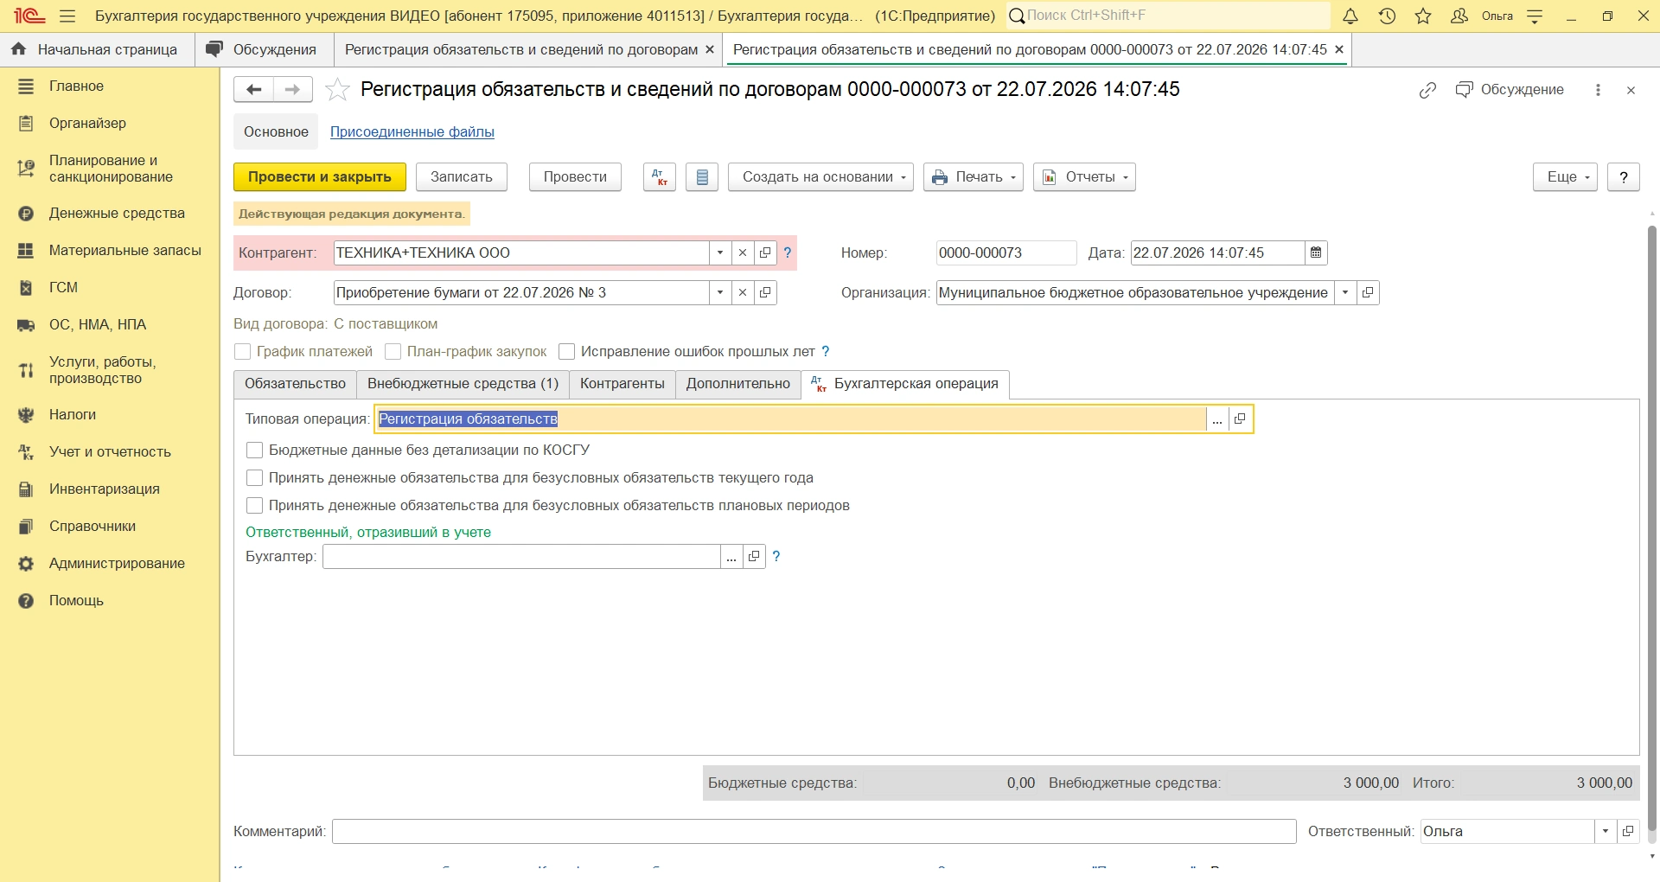Open Начальная страница tab
1660x882 pixels.
[96, 50]
